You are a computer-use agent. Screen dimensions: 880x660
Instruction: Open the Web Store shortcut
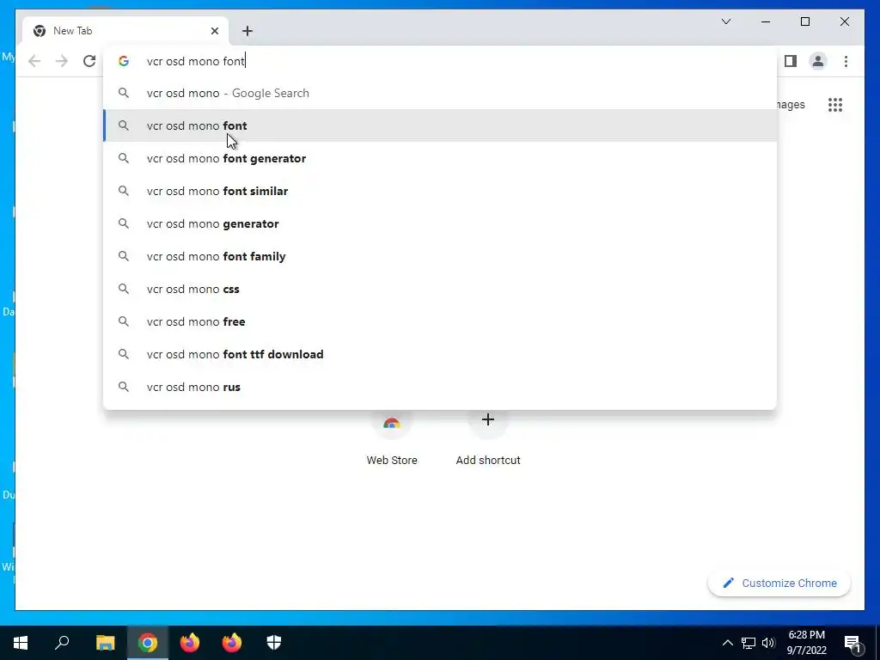(x=392, y=437)
